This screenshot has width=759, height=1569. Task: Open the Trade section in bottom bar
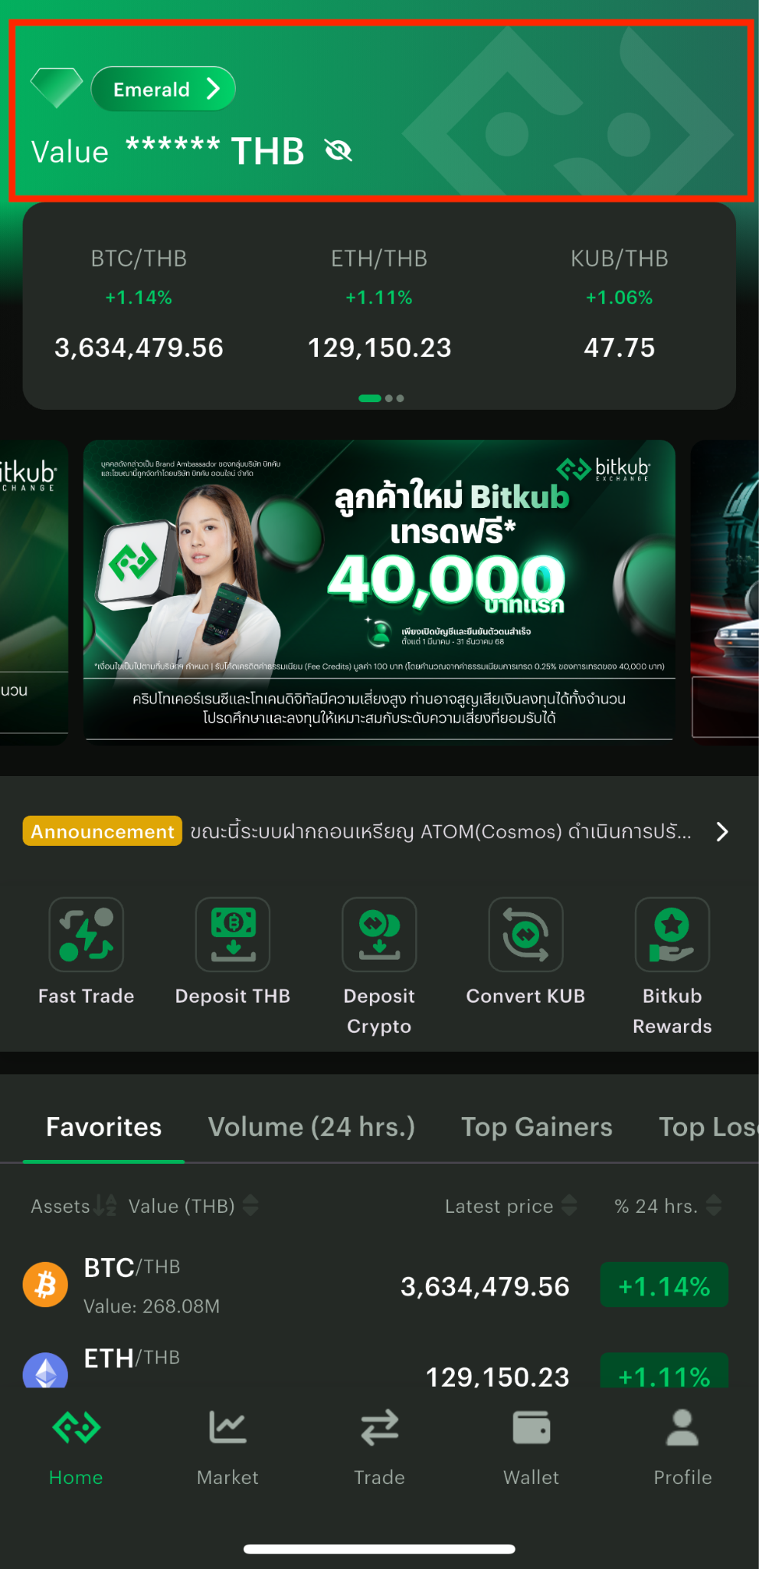pos(379,1445)
